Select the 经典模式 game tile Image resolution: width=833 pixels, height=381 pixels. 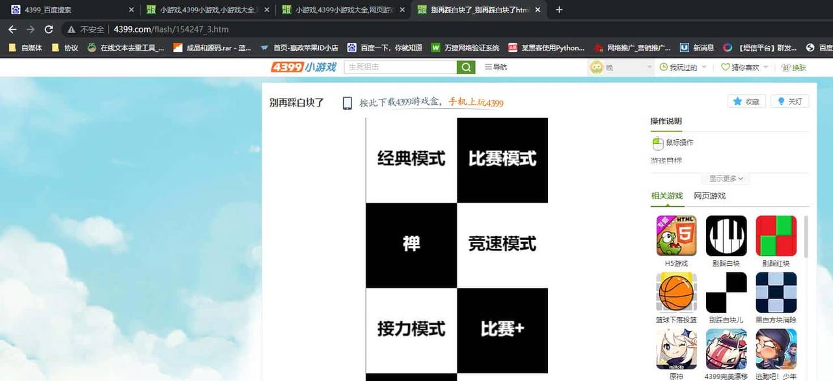coord(411,158)
